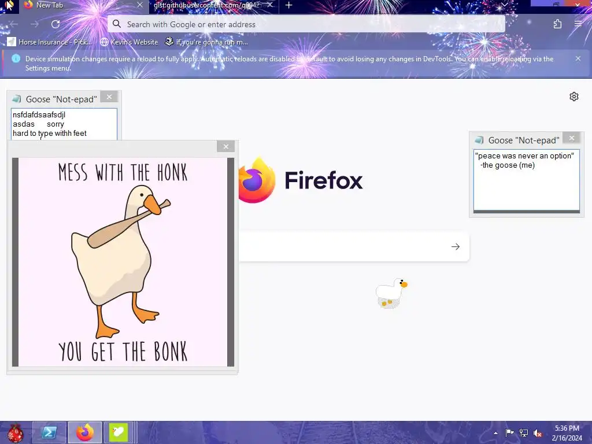Close the gist.githubusercontent.com tab

coord(270,5)
